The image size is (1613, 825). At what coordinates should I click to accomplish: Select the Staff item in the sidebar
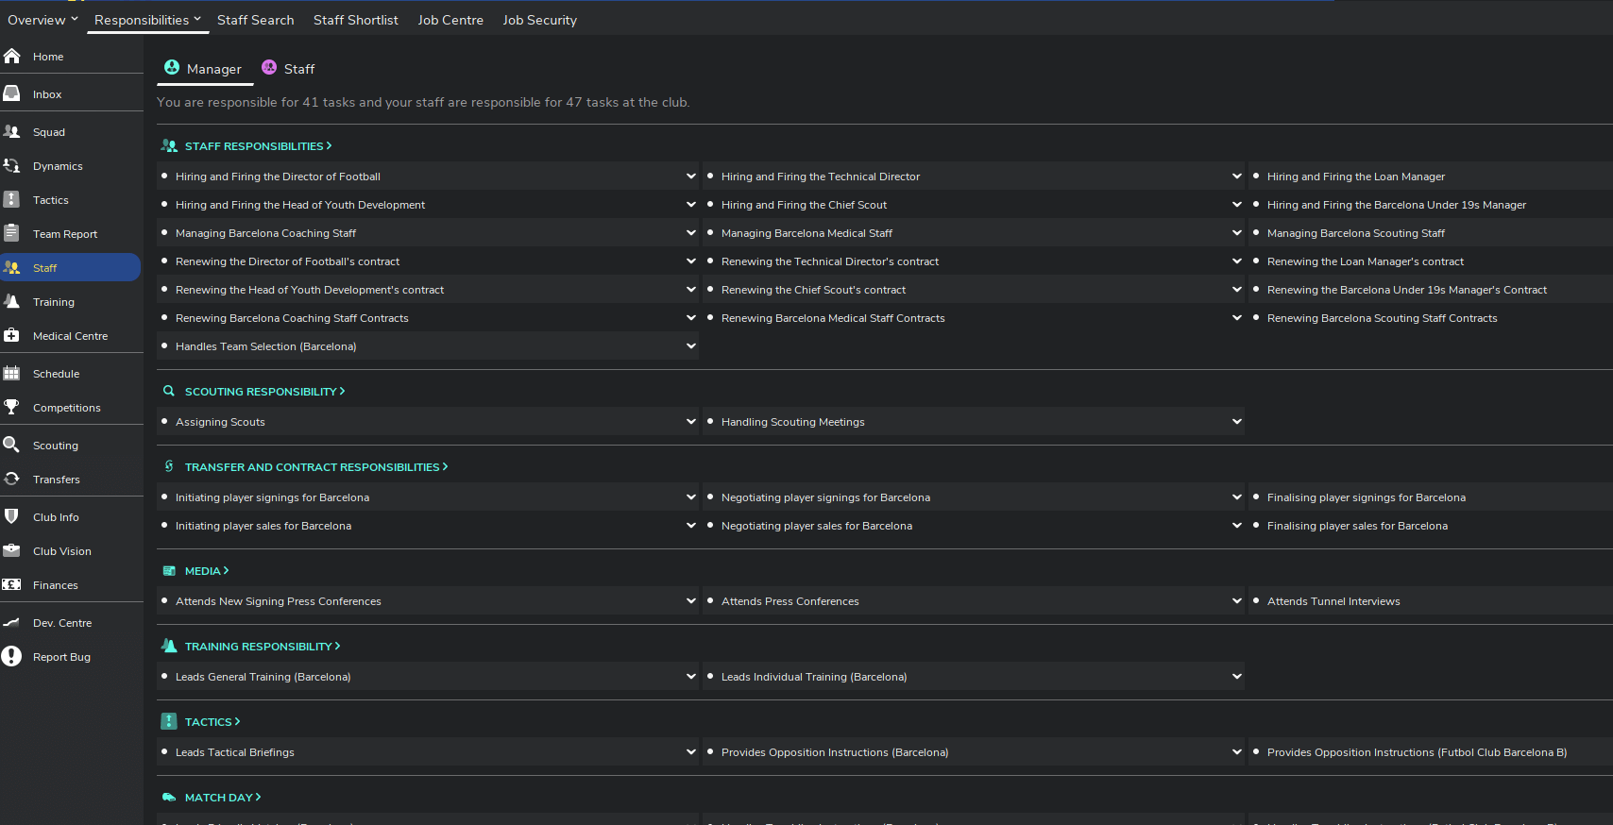[70, 268]
